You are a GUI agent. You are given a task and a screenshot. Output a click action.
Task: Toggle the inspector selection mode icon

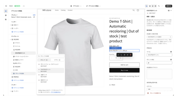(146, 6)
